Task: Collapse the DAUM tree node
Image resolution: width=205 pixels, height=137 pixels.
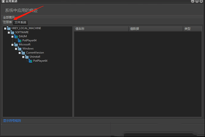Action: coord(12,36)
